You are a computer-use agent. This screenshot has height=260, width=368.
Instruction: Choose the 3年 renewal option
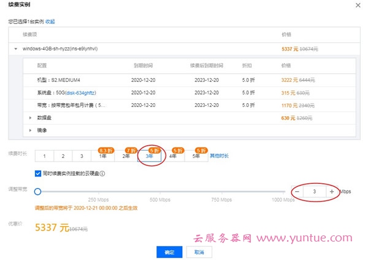[x=150, y=157]
